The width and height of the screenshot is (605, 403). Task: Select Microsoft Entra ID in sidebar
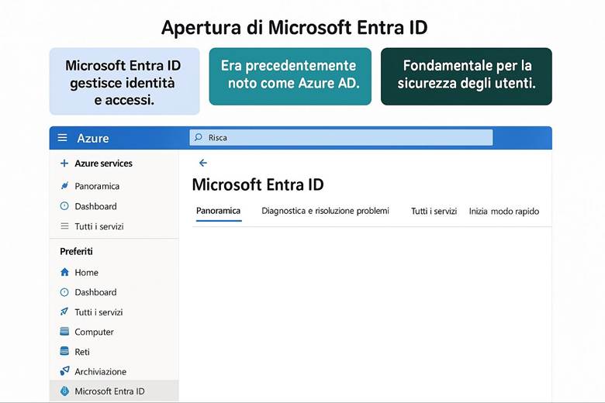(114, 391)
